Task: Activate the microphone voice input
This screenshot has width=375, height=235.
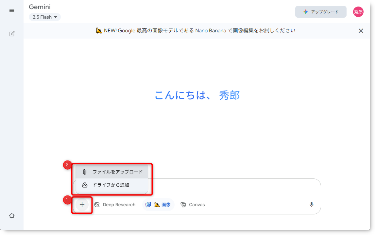Action: [x=311, y=204]
